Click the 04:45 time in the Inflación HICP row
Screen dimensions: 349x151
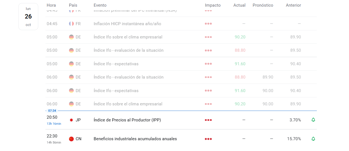coord(52,24)
